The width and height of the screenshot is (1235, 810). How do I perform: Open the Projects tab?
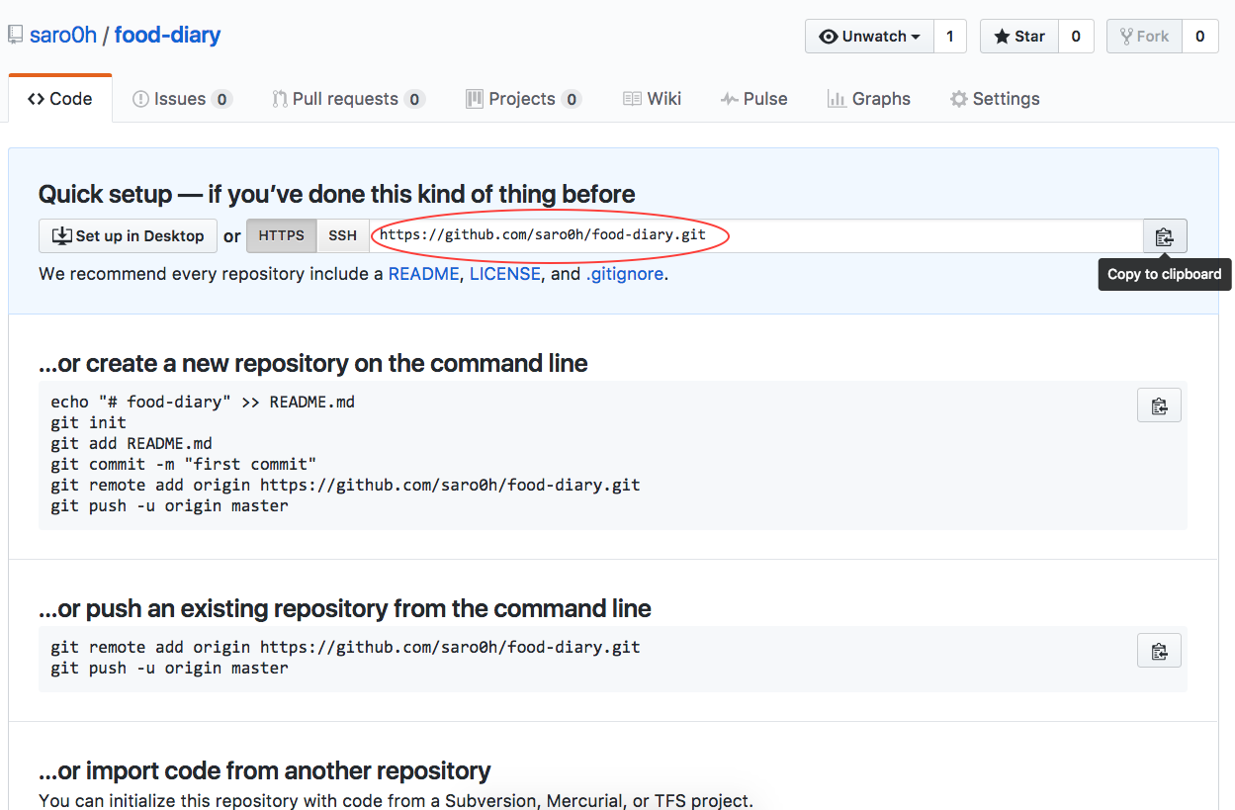(x=523, y=99)
